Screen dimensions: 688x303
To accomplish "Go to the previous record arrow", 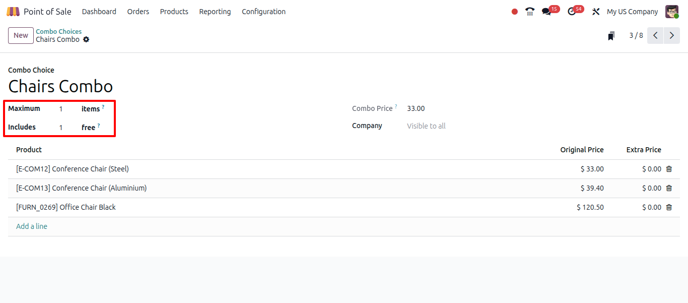I will (655, 35).
